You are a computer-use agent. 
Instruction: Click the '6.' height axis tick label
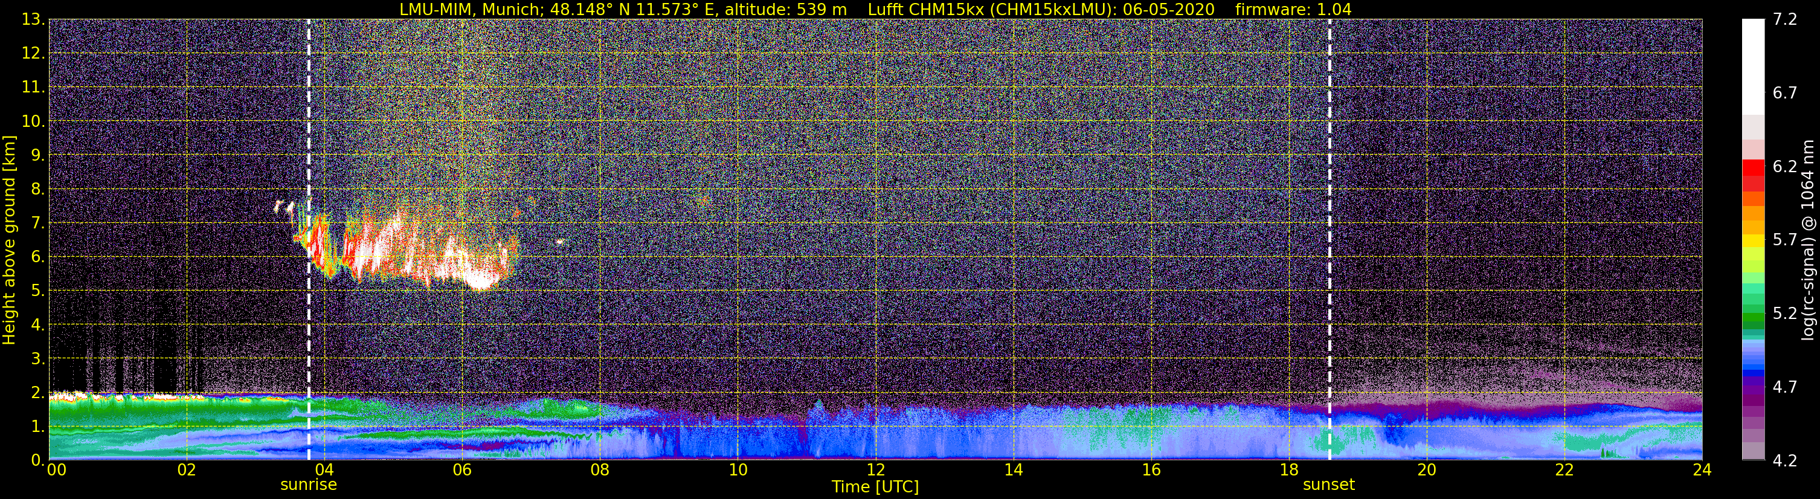[x=37, y=257]
